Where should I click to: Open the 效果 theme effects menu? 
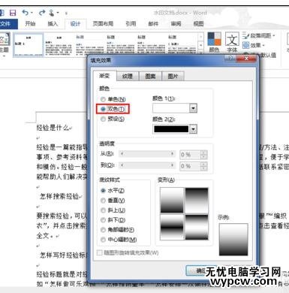tap(254, 45)
